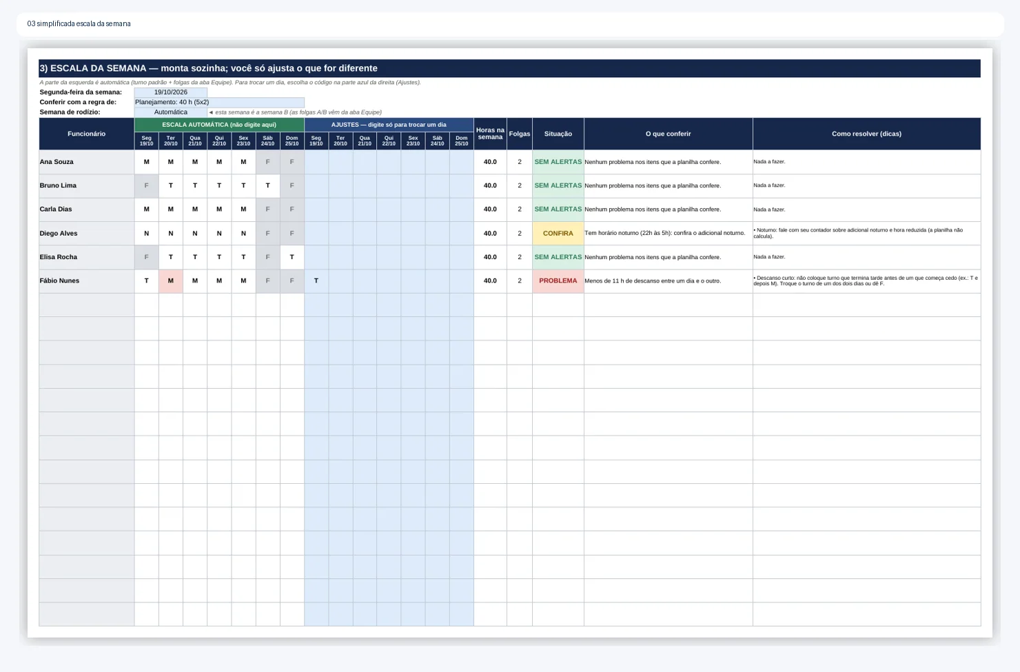Select the Carla Dias employee name cell
This screenshot has width=1020, height=672.
[87, 210]
